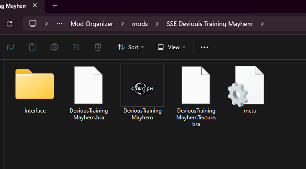Open the Sort dropdown menu

(x=131, y=47)
